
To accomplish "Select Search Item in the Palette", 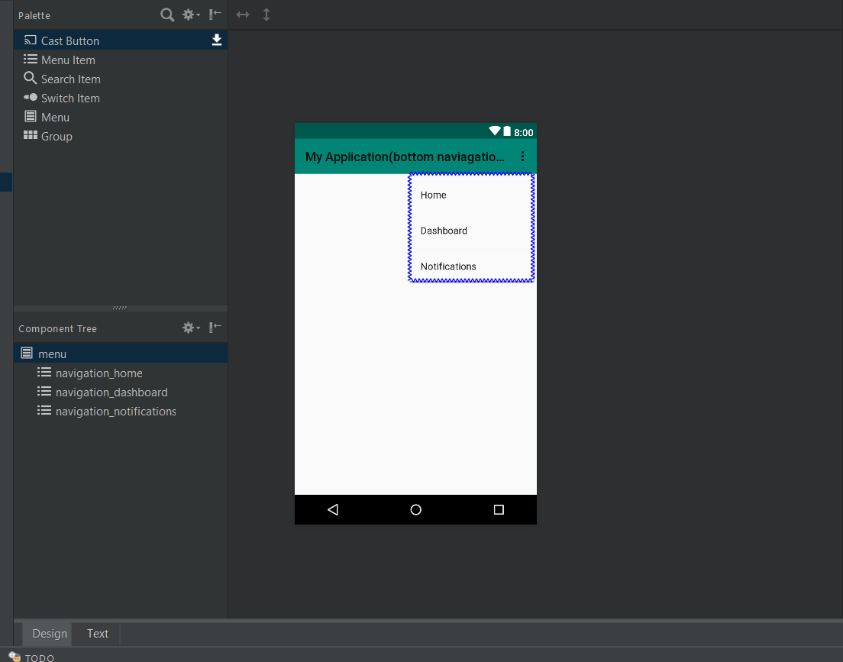I will click(x=121, y=79).
